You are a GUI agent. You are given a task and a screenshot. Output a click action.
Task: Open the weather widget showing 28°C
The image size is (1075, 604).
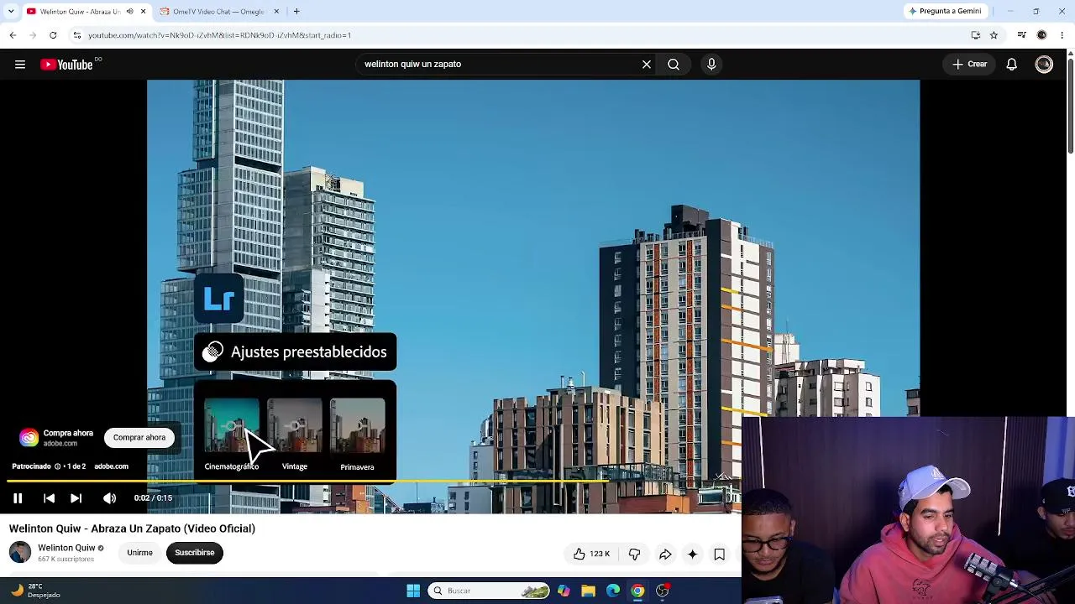point(35,591)
